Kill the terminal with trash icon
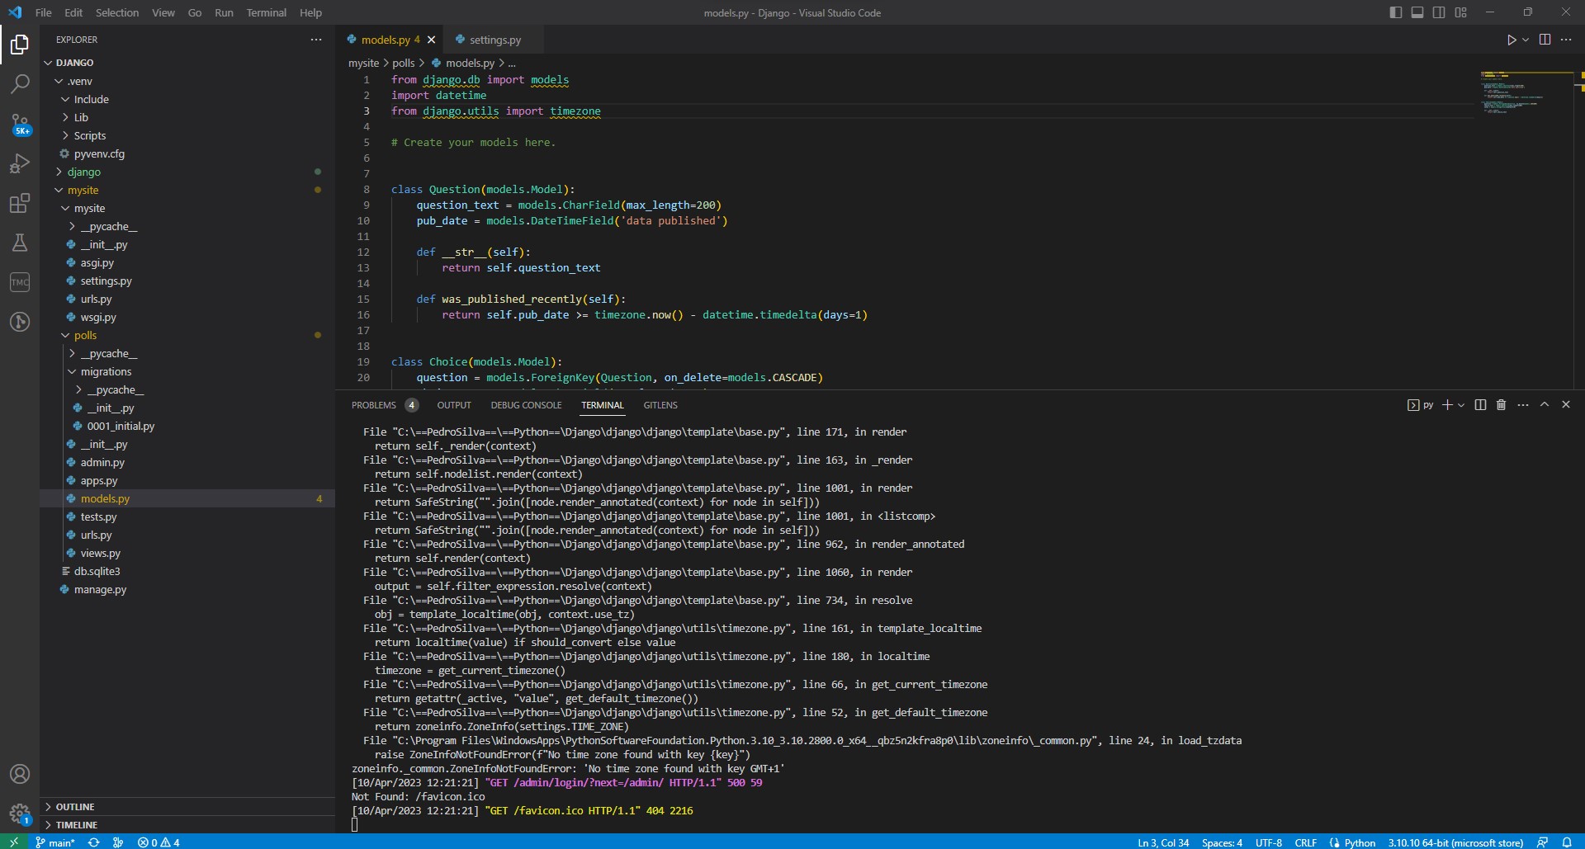Screen dimensions: 1585x849 tap(1501, 405)
